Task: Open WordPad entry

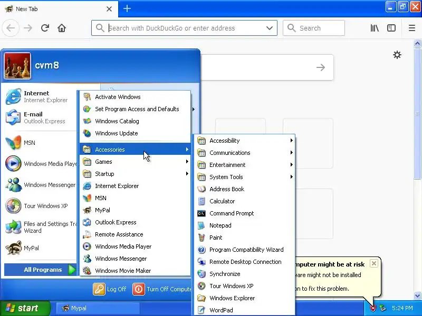Action: pyautogui.click(x=244, y=310)
